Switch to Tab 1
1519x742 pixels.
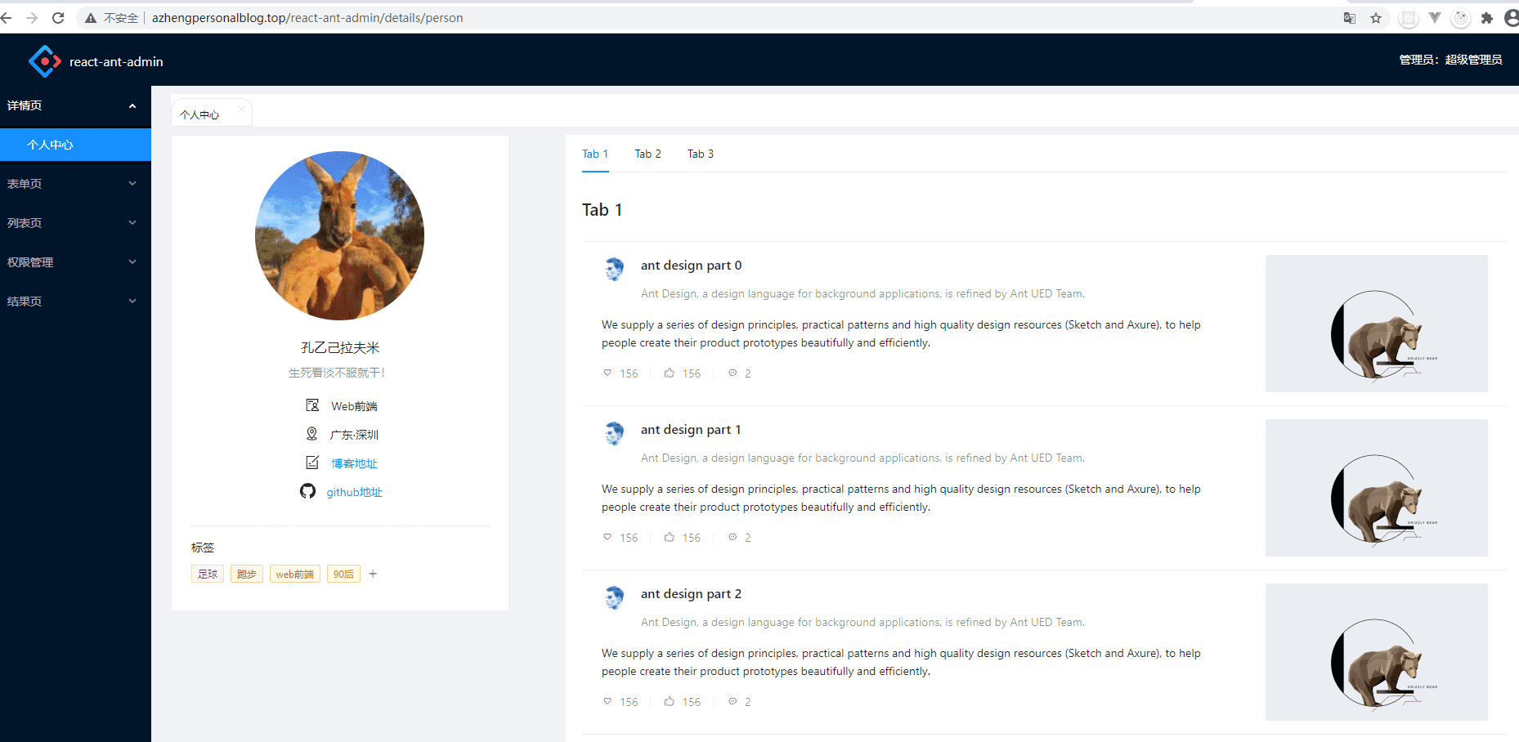(595, 154)
